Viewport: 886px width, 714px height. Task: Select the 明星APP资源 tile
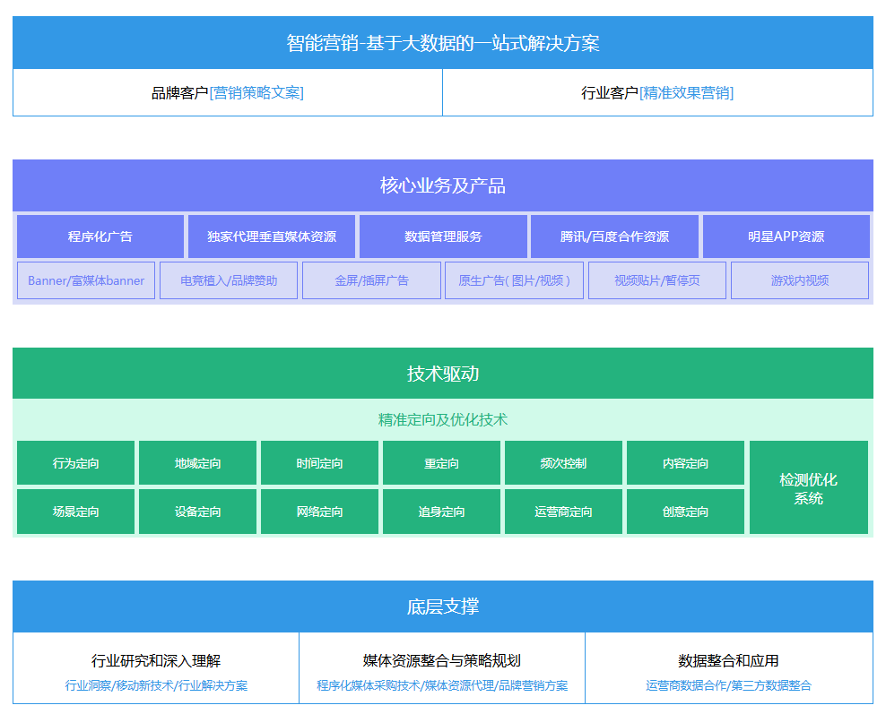[x=786, y=237]
